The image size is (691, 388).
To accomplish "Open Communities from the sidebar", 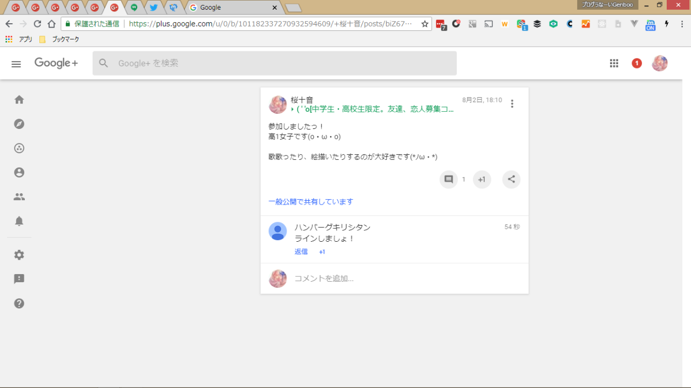I will pyautogui.click(x=19, y=148).
